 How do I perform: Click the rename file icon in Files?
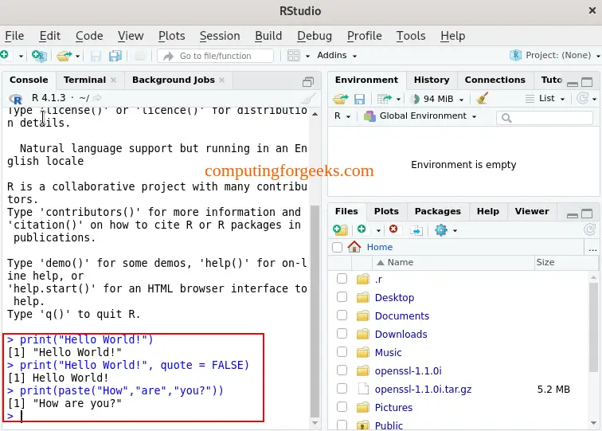pyautogui.click(x=416, y=230)
